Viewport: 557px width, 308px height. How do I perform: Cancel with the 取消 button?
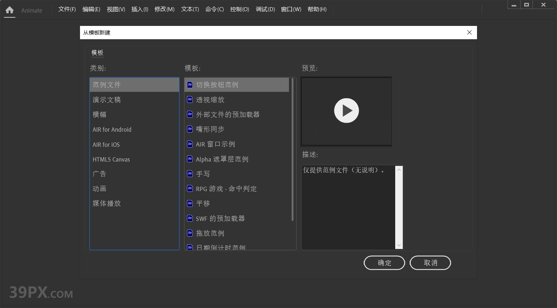pos(430,263)
